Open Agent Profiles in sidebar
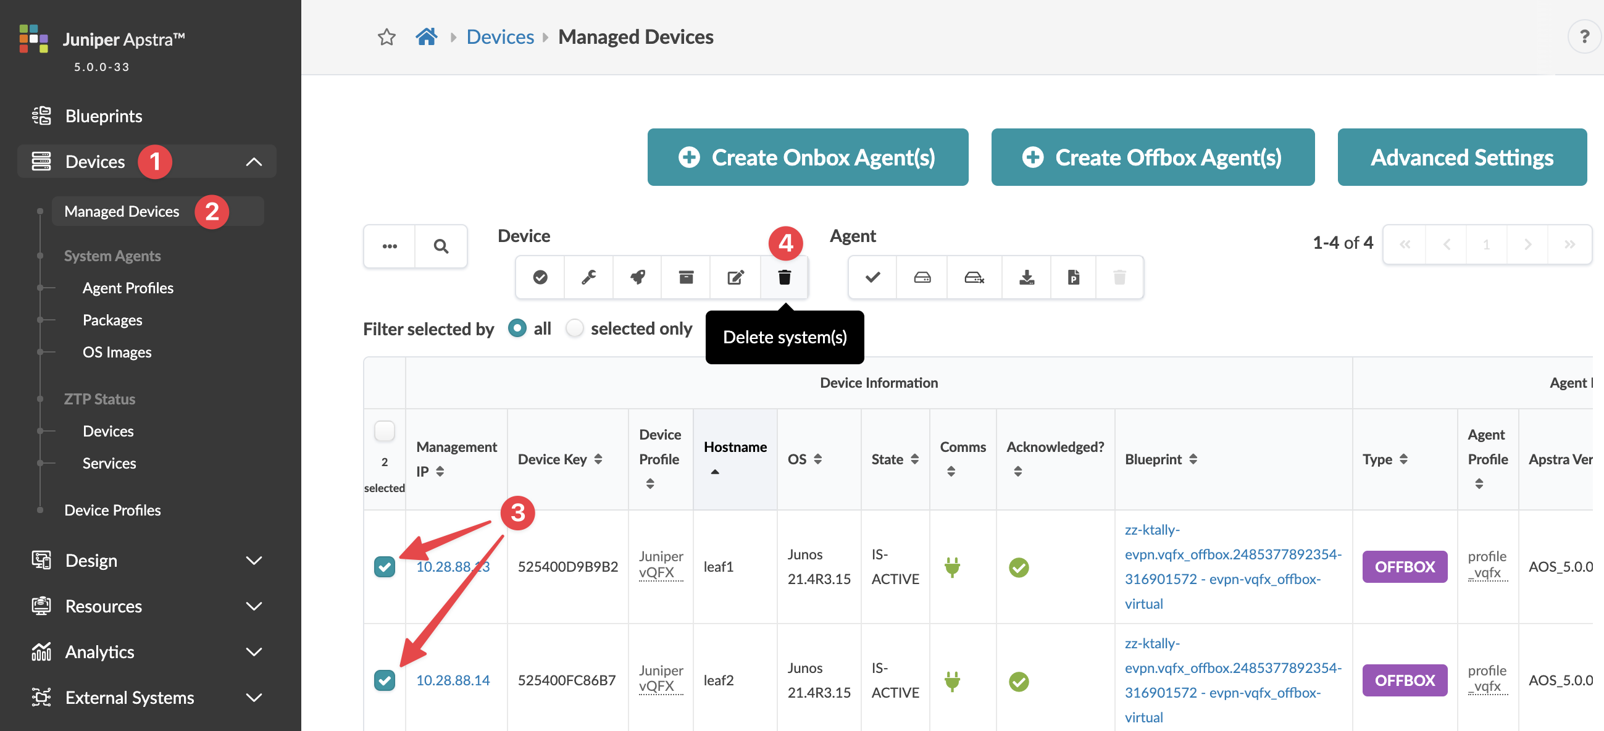The image size is (1604, 731). tap(128, 288)
